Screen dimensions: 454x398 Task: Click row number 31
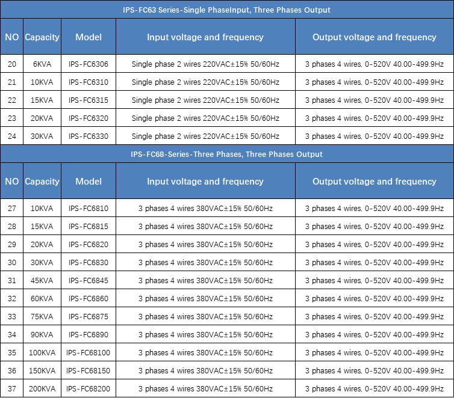point(12,280)
